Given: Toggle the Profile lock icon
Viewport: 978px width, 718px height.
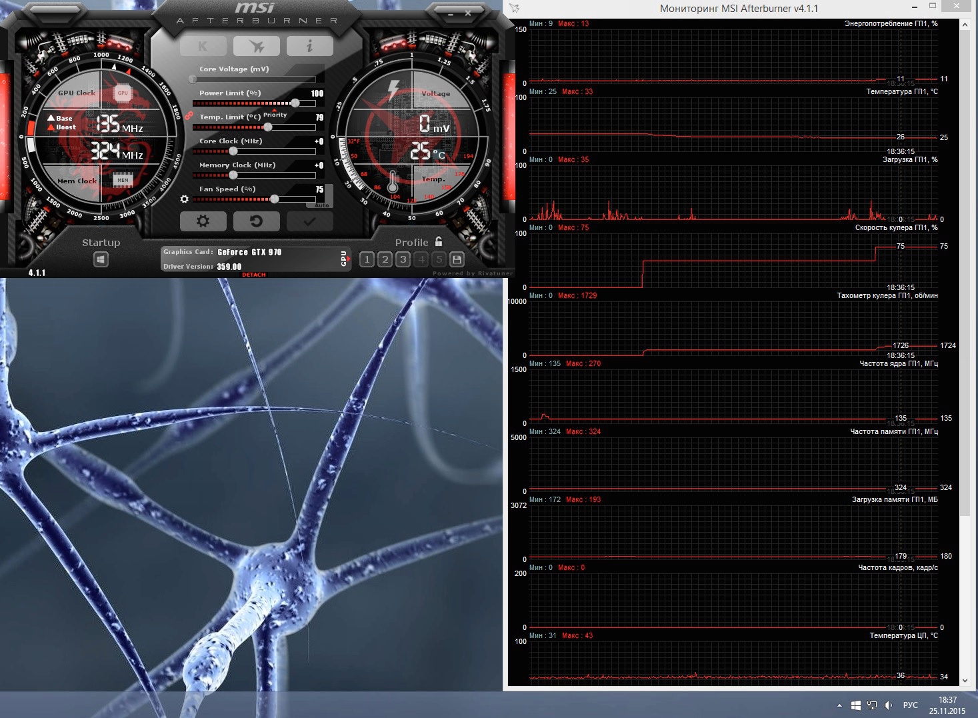Looking at the screenshot, I should click(x=439, y=241).
